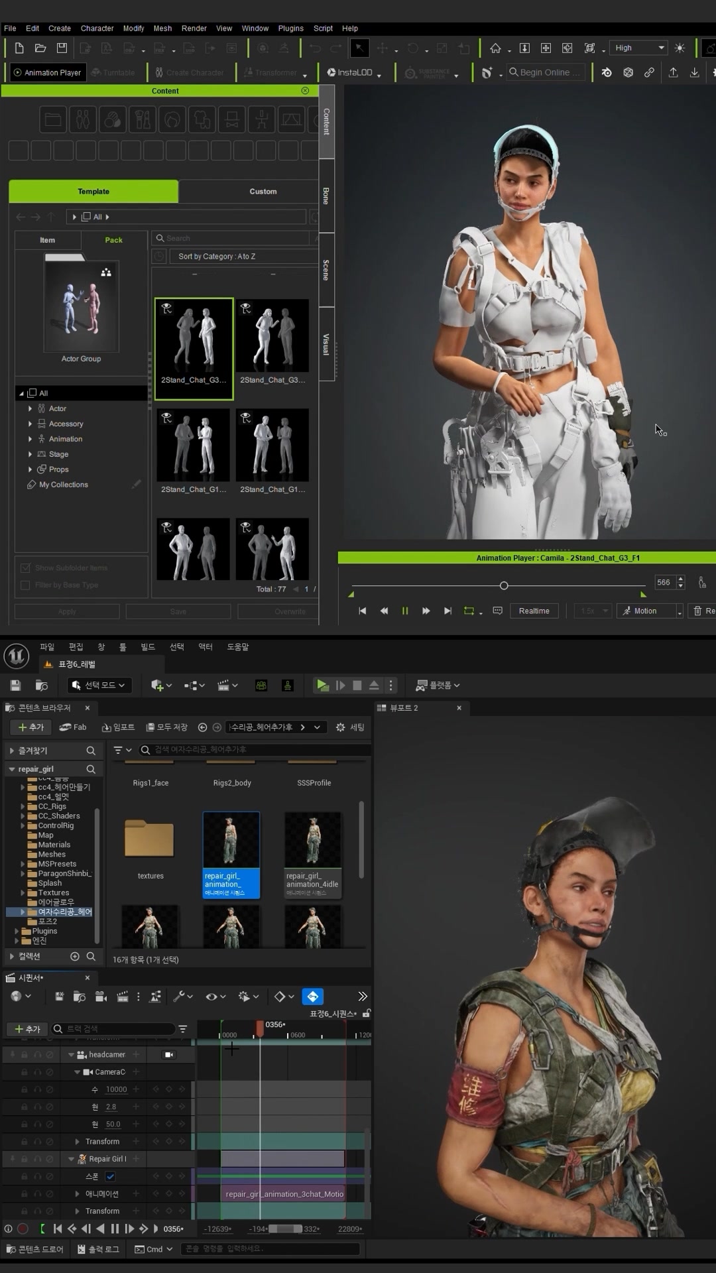The image size is (716, 1273).
Task: Toggle the eye icon on selected 2Stand_Chat_G3 thumbnail
Action: point(166,308)
